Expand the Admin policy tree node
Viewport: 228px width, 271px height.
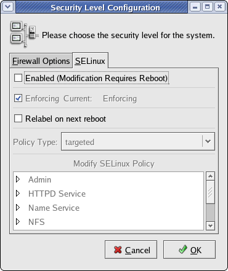pos(18,179)
